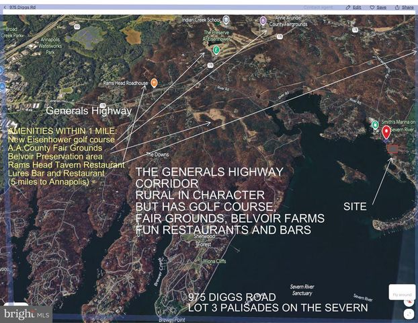Screen dimensions: 418x323
Task: Click the back arrow beside 975 Diggs Rd
Action: click(5, 7)
